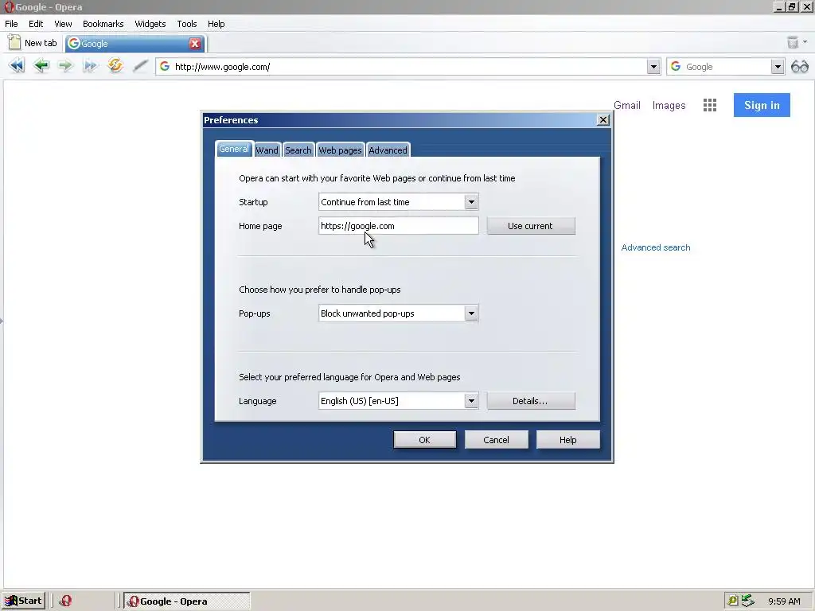815x611 pixels.
Task: Reload the page with the Reload icon
Action: tap(115, 65)
